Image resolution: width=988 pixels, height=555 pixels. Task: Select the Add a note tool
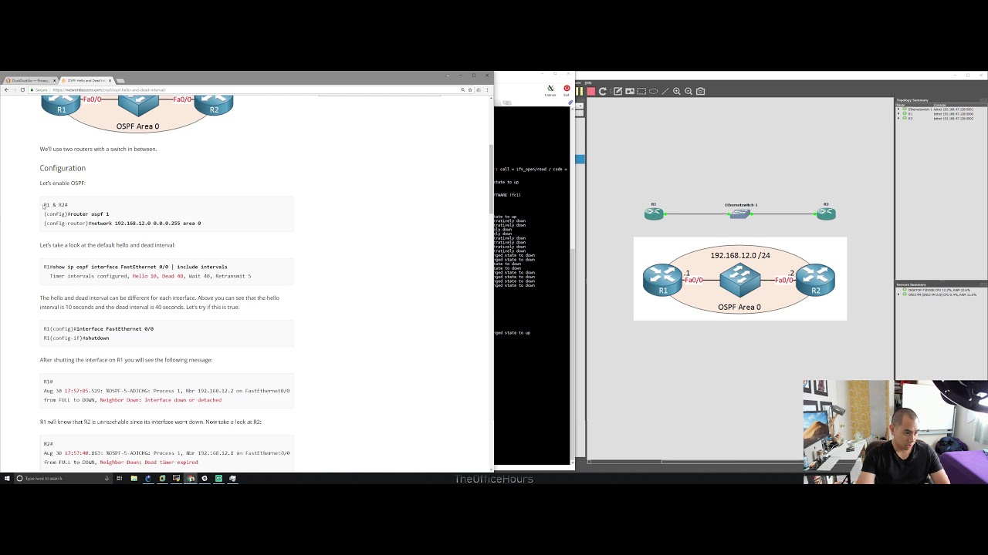point(617,91)
